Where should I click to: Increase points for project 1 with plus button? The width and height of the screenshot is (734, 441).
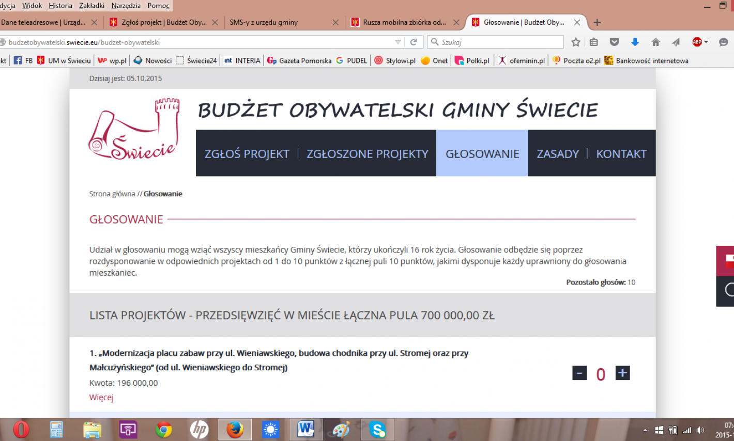[x=622, y=373]
